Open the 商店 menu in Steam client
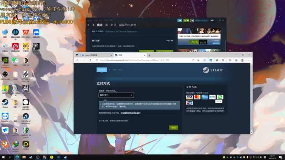 coord(100,25)
